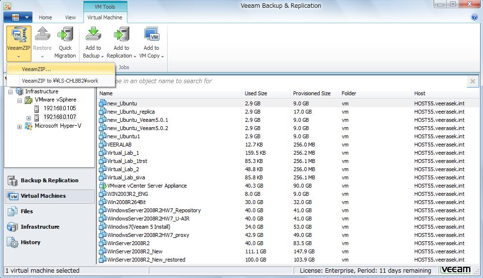Open the Backup & Replication pane
This screenshot has width=483, height=278.
[49, 180]
